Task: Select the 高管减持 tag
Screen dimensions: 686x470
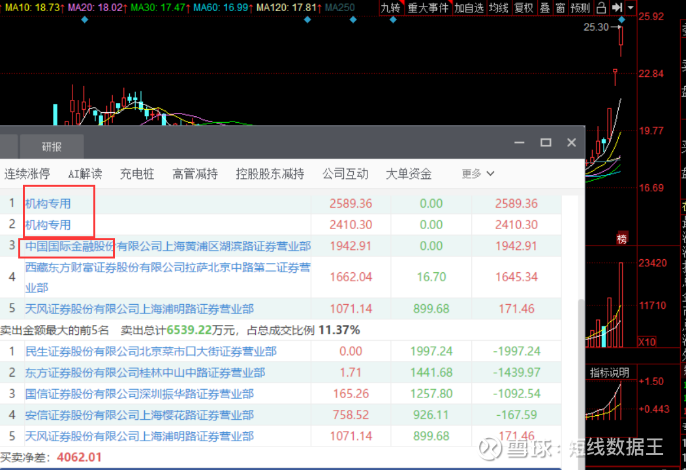Action: 195,174
